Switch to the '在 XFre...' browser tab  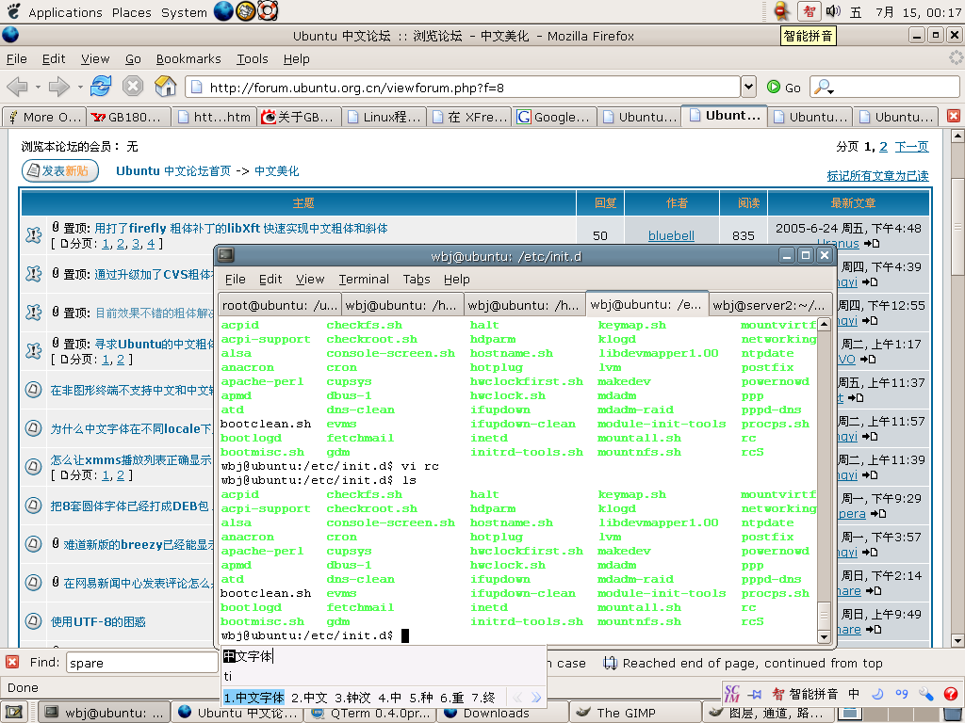(469, 117)
